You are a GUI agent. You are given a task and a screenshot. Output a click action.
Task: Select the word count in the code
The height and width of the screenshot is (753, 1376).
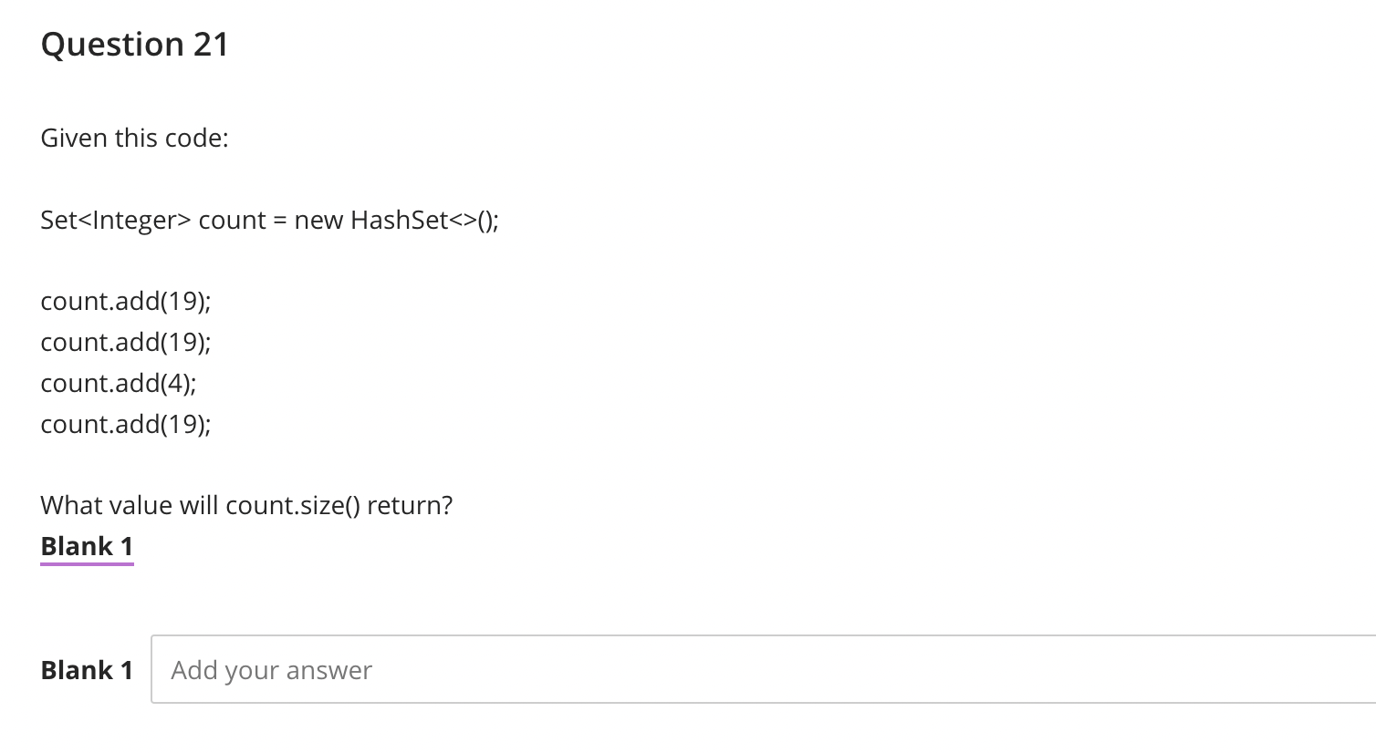click(x=233, y=220)
